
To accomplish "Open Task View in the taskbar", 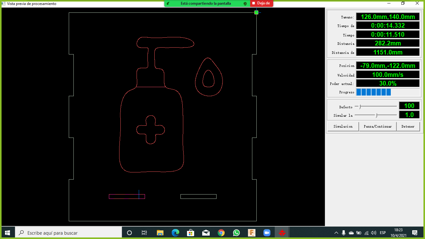I will coord(144,233).
